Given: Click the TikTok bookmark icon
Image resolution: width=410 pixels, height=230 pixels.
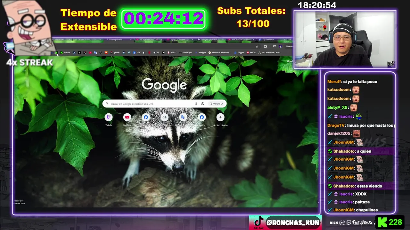Looking at the screenshot, I should click(x=79, y=53).
